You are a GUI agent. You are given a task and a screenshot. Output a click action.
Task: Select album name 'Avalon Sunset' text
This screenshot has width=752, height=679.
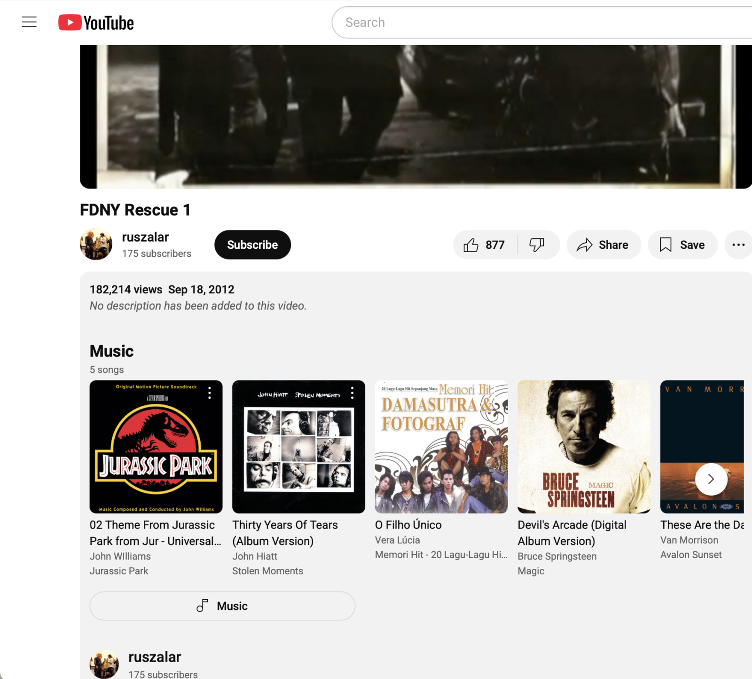pos(691,555)
